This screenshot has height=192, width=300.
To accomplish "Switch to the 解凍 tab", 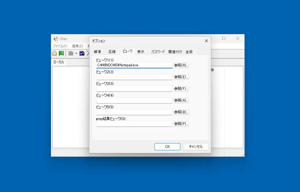I will point(97,52).
